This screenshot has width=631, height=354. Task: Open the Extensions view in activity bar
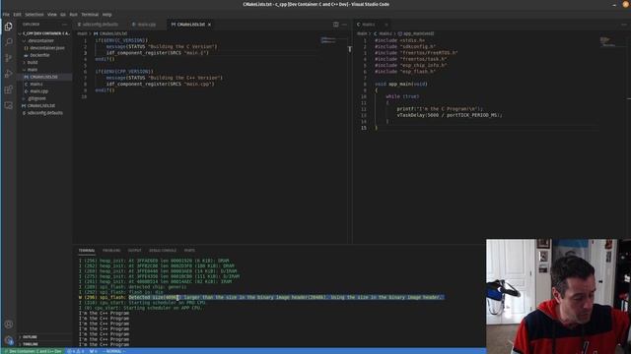click(9, 89)
